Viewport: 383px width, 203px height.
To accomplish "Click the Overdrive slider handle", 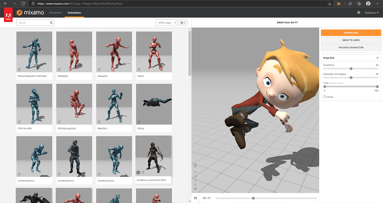I will pos(351,69).
